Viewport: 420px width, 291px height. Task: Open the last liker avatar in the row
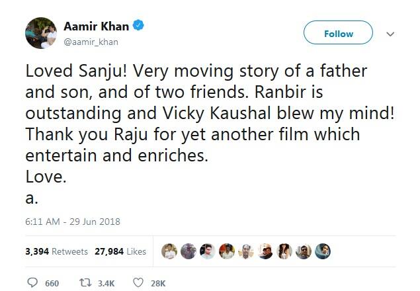(x=323, y=251)
